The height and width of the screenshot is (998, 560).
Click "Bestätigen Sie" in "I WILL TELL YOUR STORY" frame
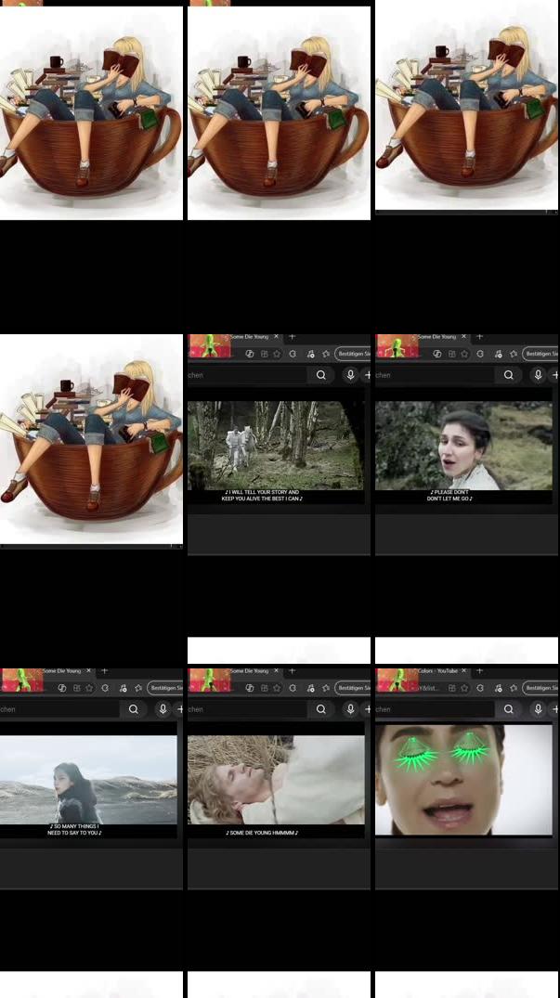(353, 354)
